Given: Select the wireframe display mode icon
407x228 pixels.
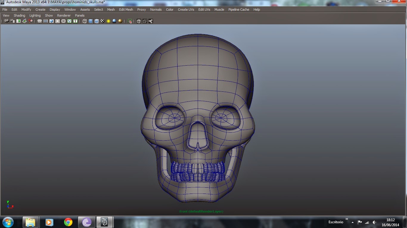Looking at the screenshot, I should [x=84, y=21].
